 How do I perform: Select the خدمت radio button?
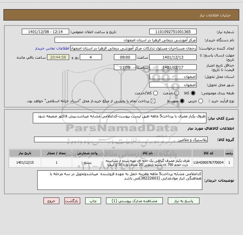coord(177,93)
